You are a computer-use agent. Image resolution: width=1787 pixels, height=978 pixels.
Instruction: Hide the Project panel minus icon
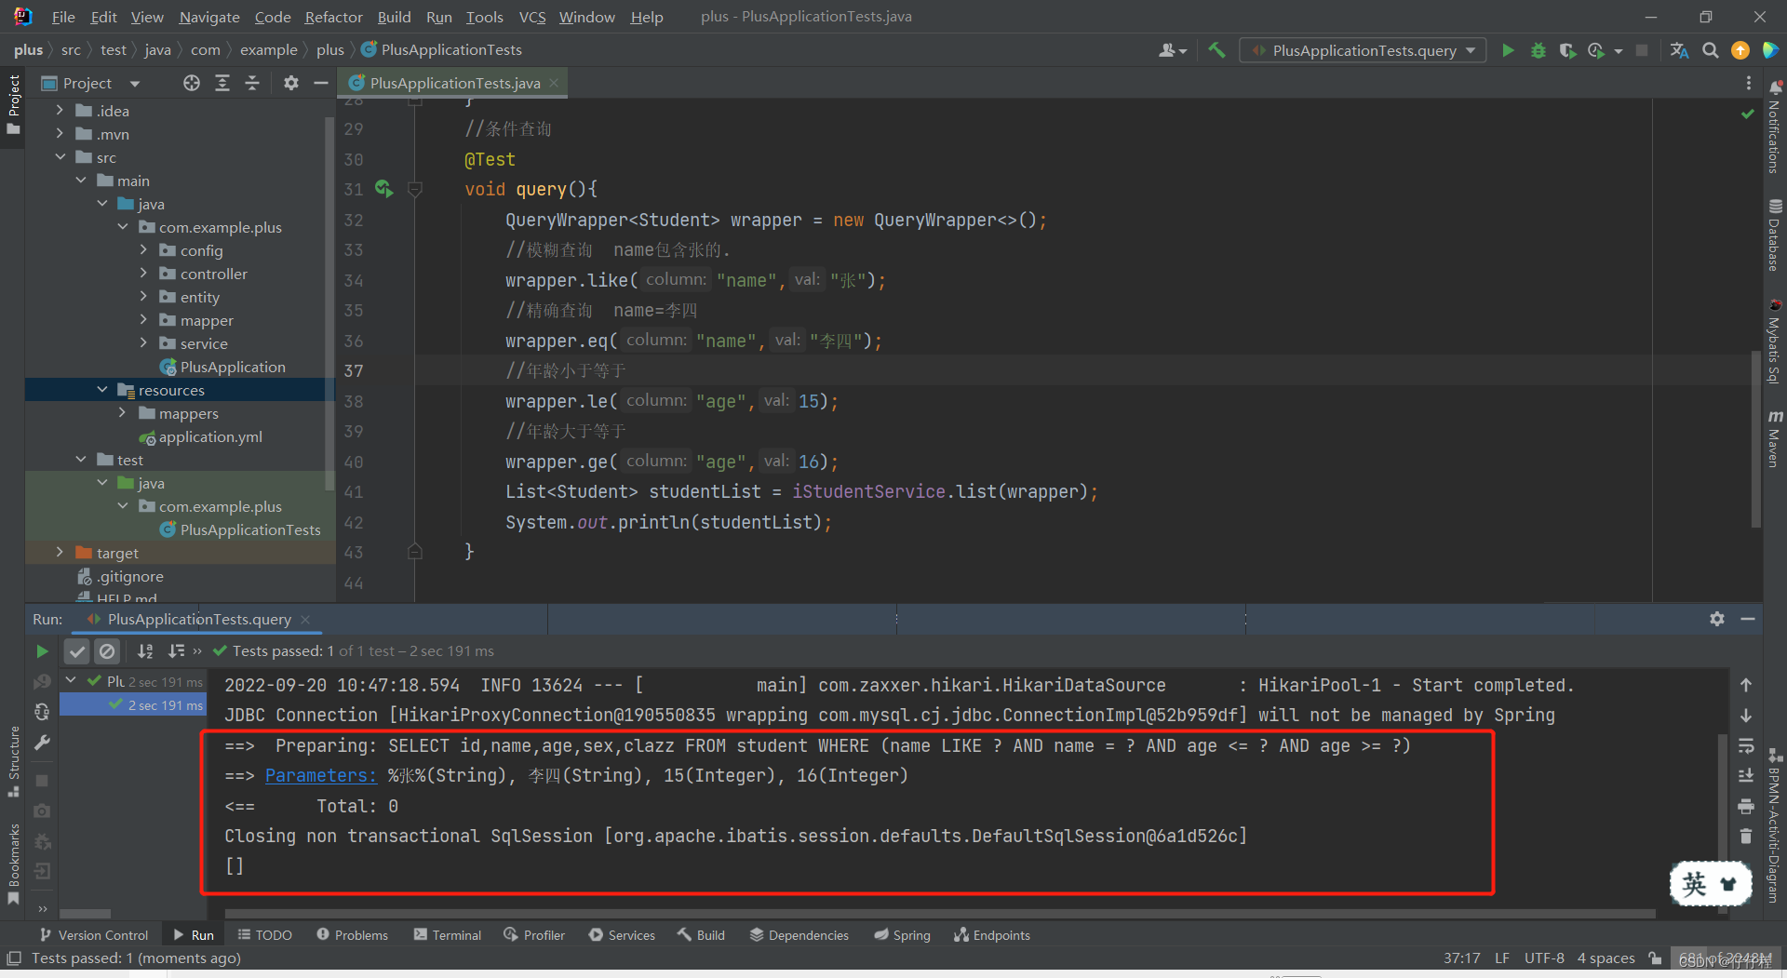321,83
